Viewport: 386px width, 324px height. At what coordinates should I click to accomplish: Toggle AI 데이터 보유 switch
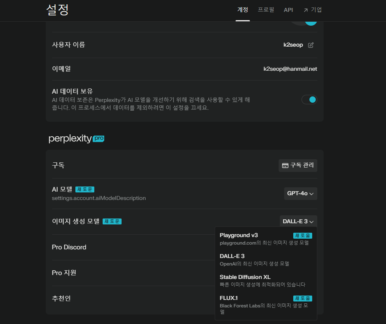tap(309, 100)
